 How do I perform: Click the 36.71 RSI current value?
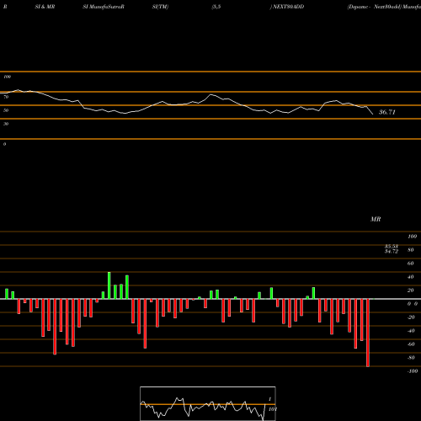[x=387, y=112]
